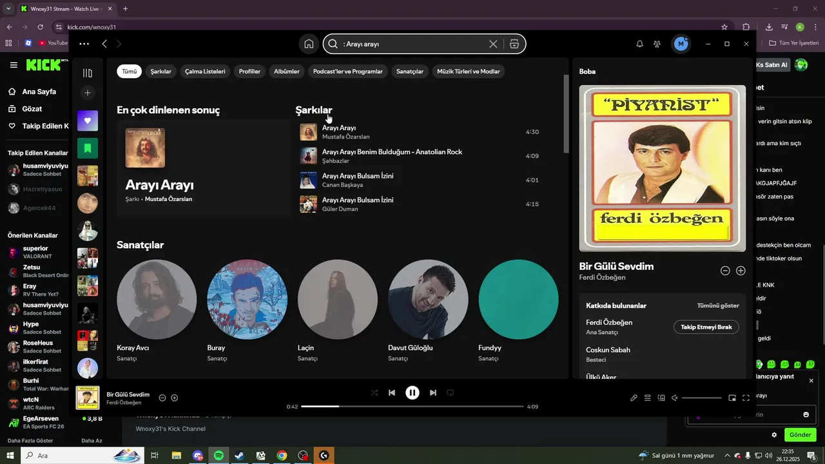Open the Spotify profile avatar M

(x=680, y=44)
